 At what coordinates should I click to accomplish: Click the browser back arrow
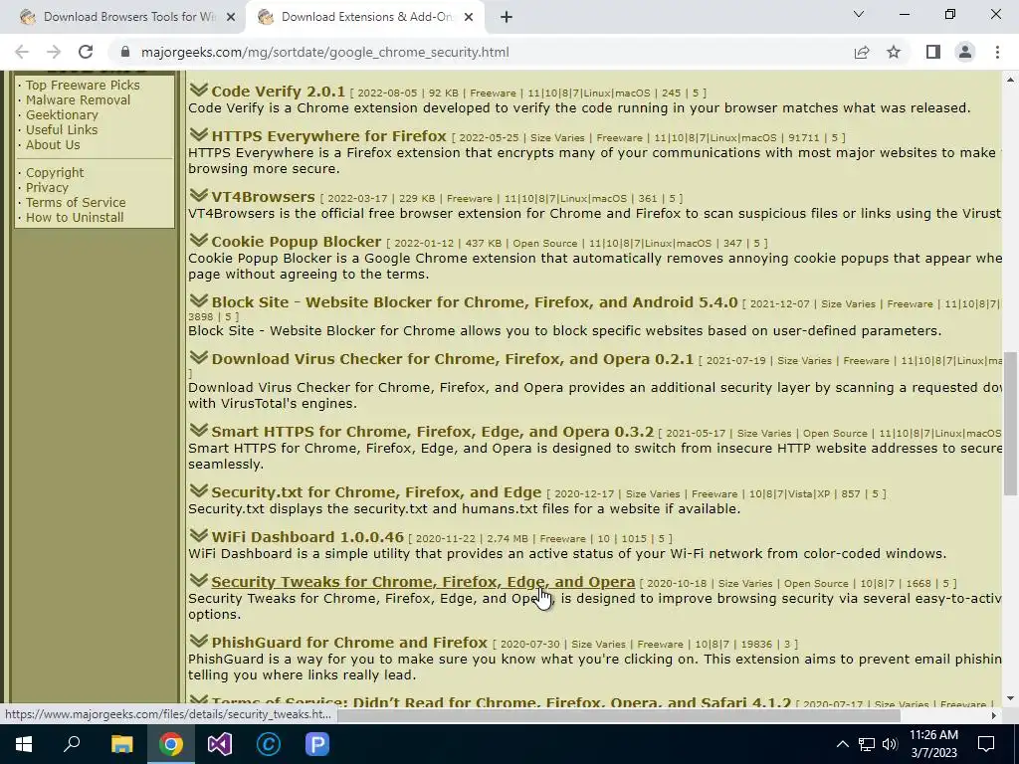[x=22, y=52]
